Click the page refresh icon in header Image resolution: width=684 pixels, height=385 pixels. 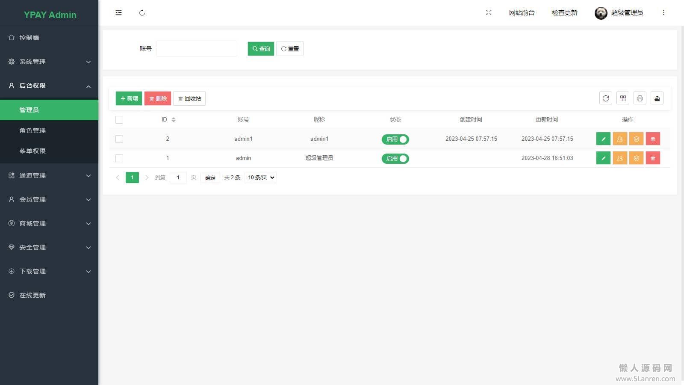point(142,13)
